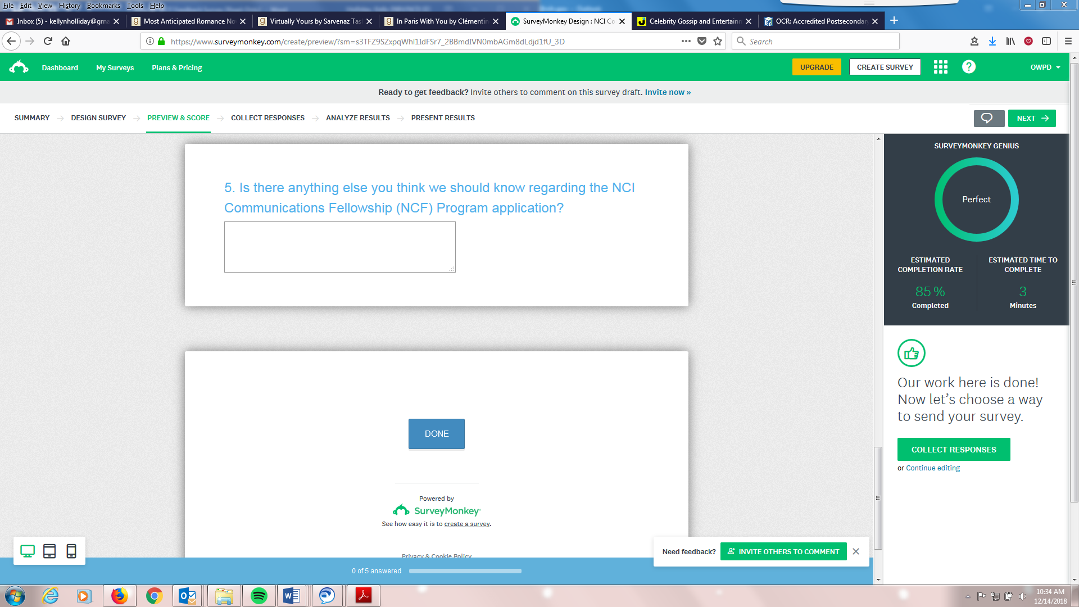Open the page actions ellipsis menu
Viewport: 1079px width, 607px height.
coord(686,41)
